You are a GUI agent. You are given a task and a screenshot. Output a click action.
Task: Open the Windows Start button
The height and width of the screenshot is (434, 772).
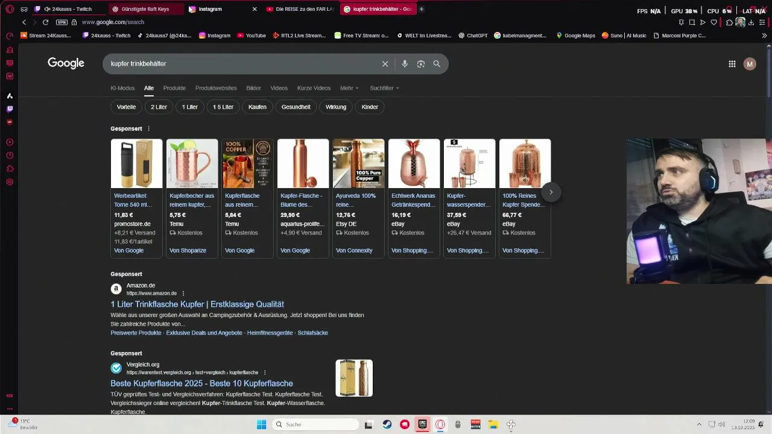pos(261,424)
